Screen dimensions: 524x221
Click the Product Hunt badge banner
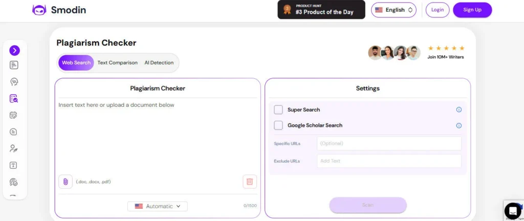(x=321, y=10)
